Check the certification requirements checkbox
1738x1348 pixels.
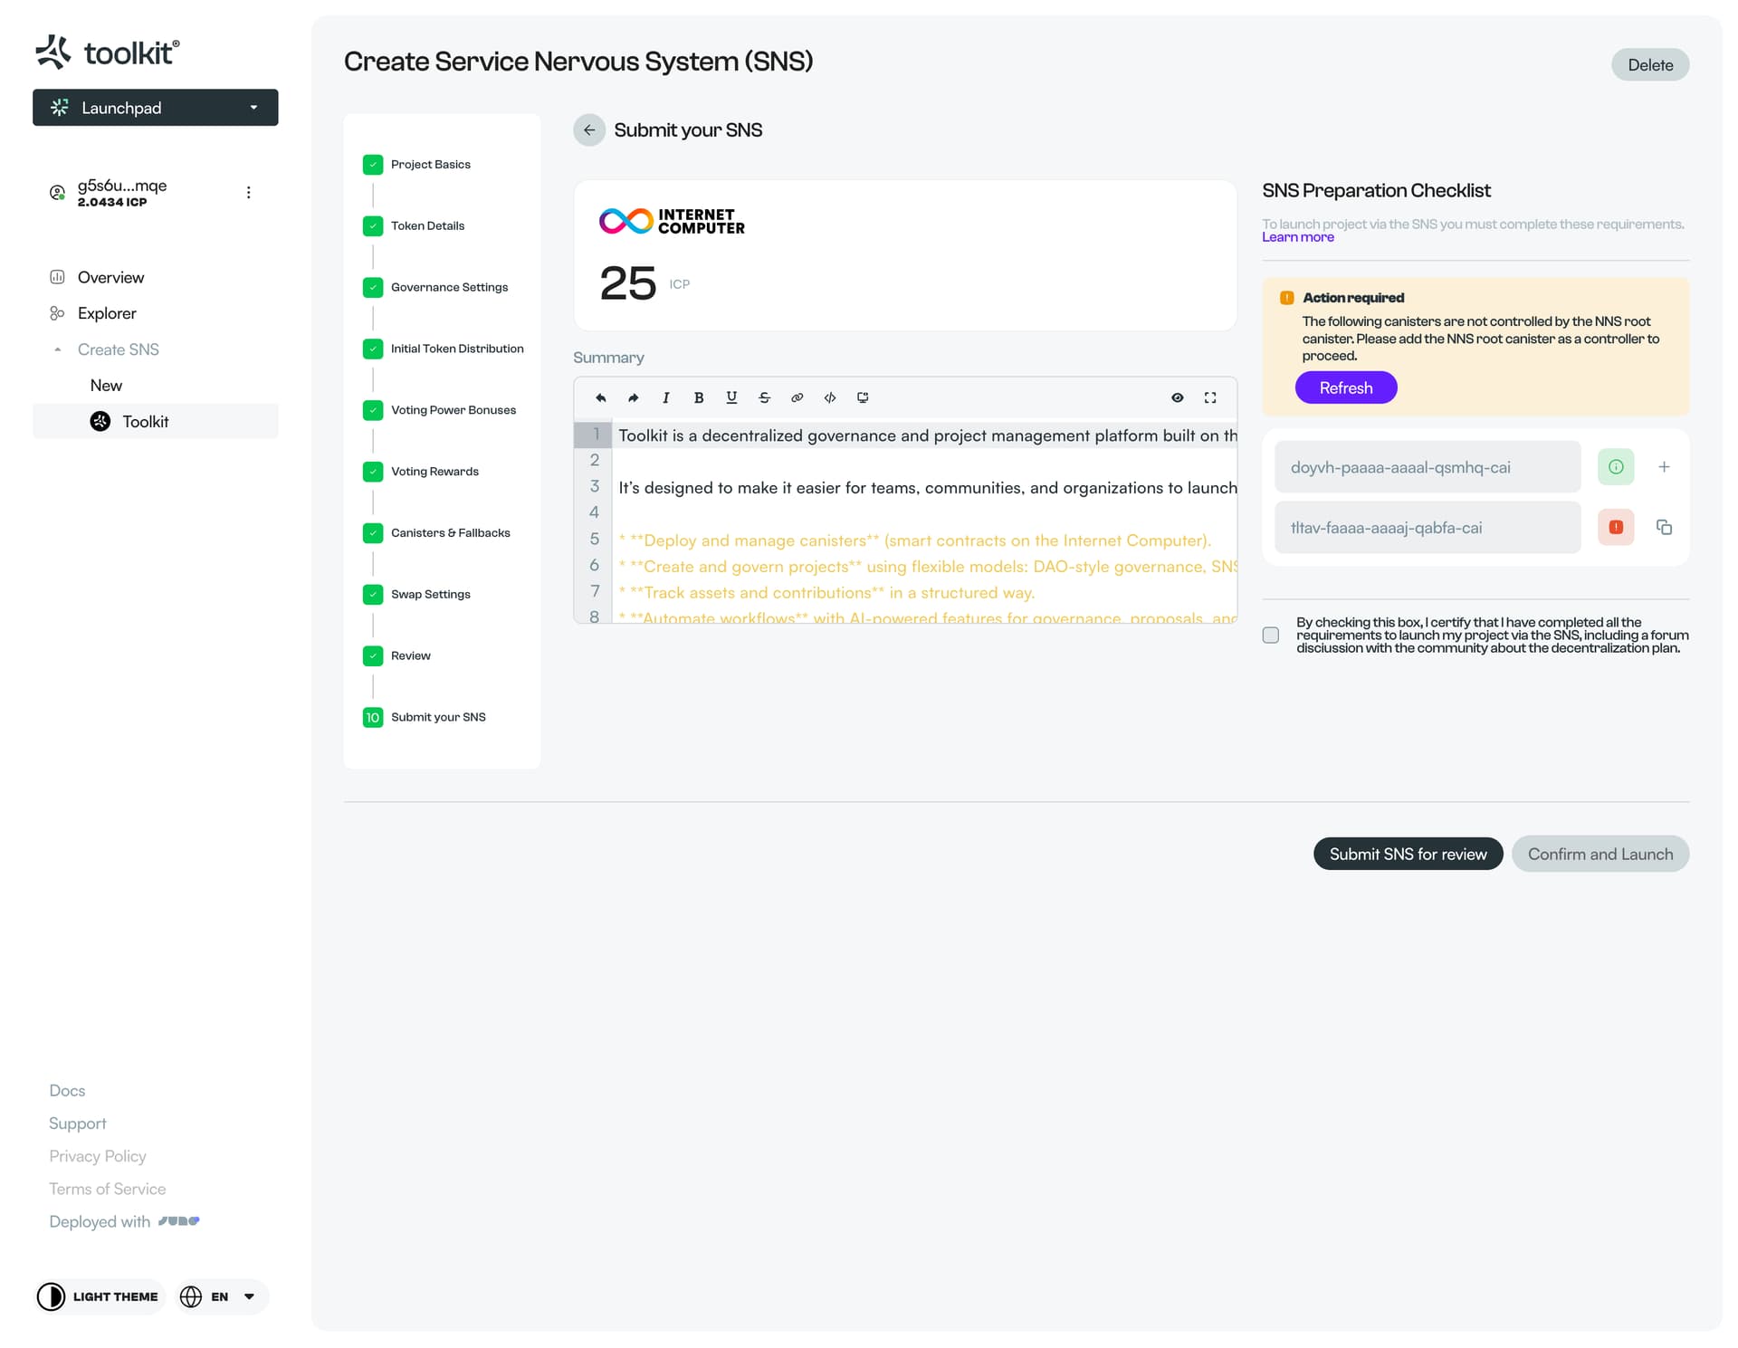tap(1271, 636)
